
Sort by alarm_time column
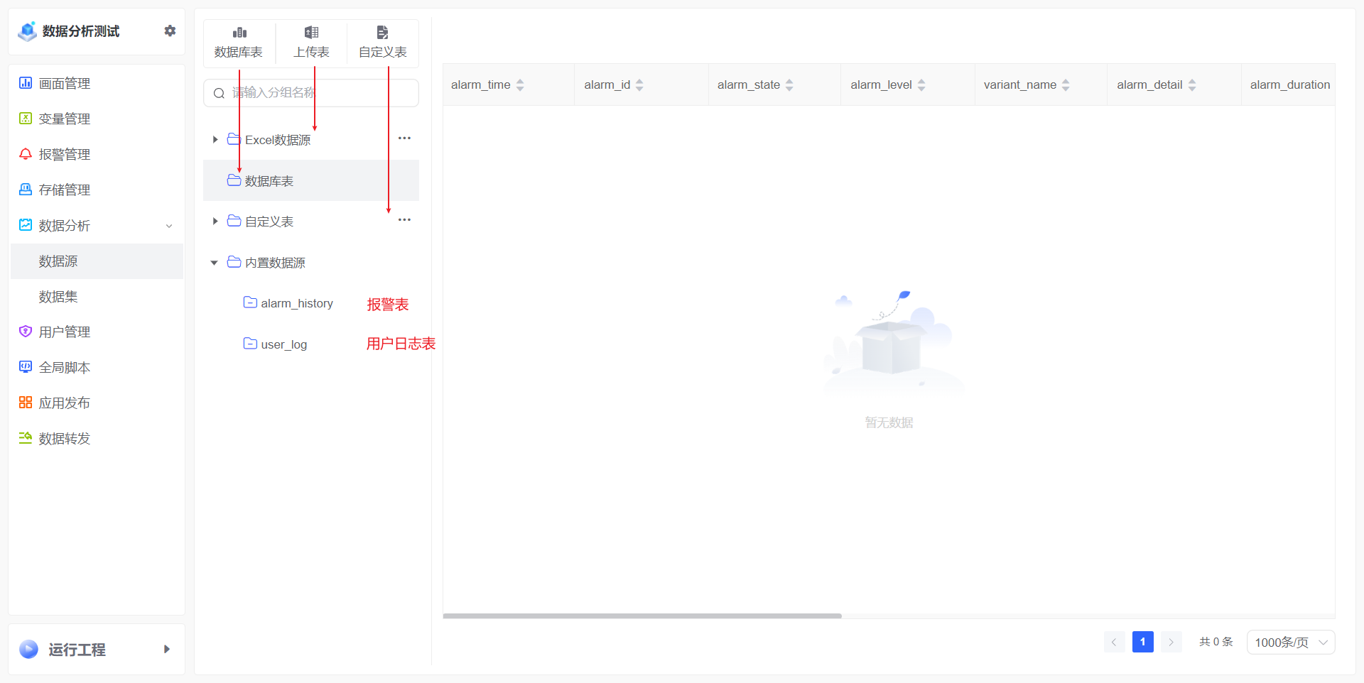point(520,85)
